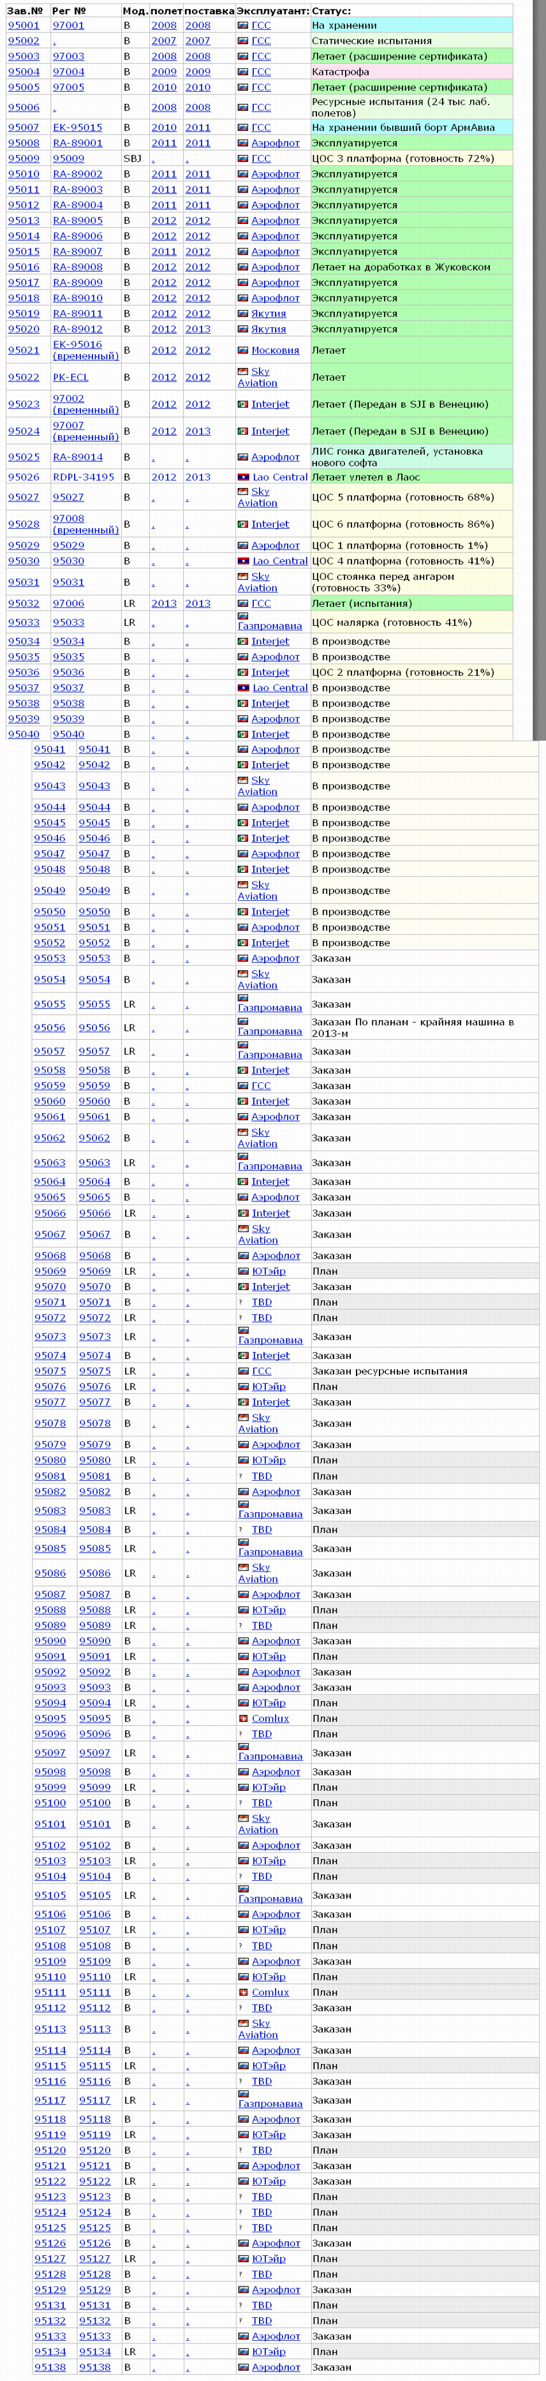Open the 97008 (временный) registration link
The height and width of the screenshot is (2381, 546).
(86, 524)
